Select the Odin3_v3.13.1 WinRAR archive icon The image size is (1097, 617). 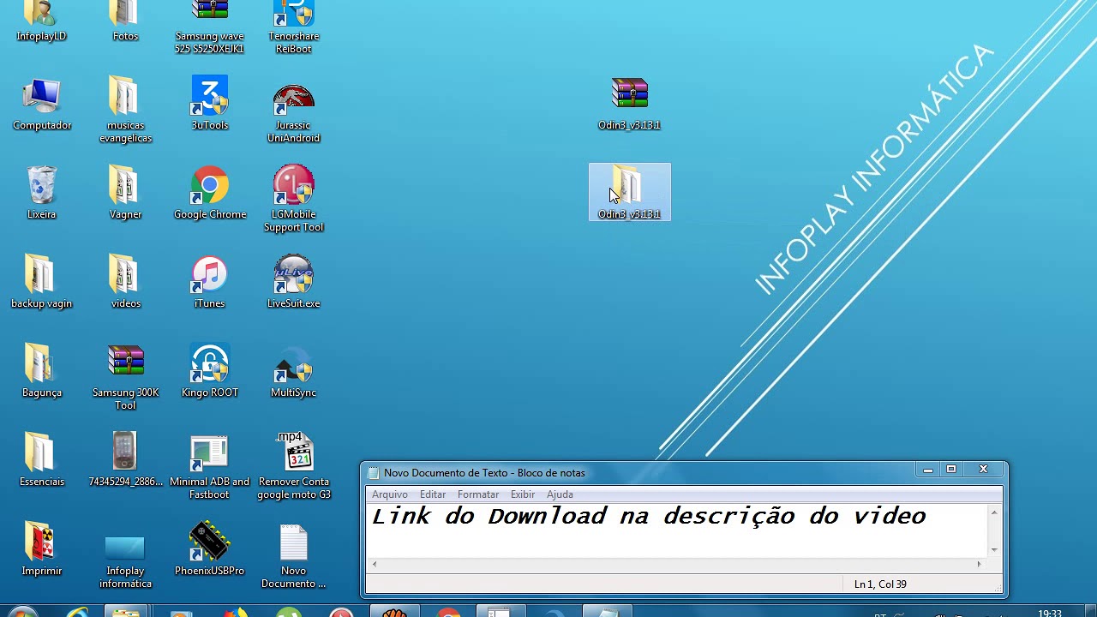629,105
